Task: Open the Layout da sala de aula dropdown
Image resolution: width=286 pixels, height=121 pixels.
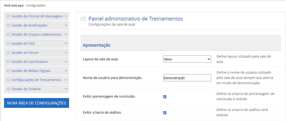Action: (187, 59)
